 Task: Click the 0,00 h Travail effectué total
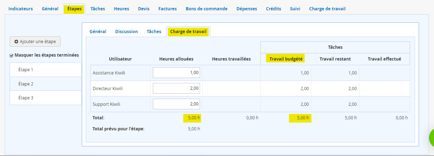[x=401, y=118]
